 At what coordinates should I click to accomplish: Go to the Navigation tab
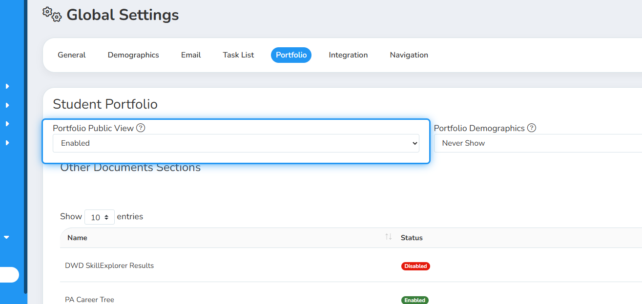[x=409, y=55]
